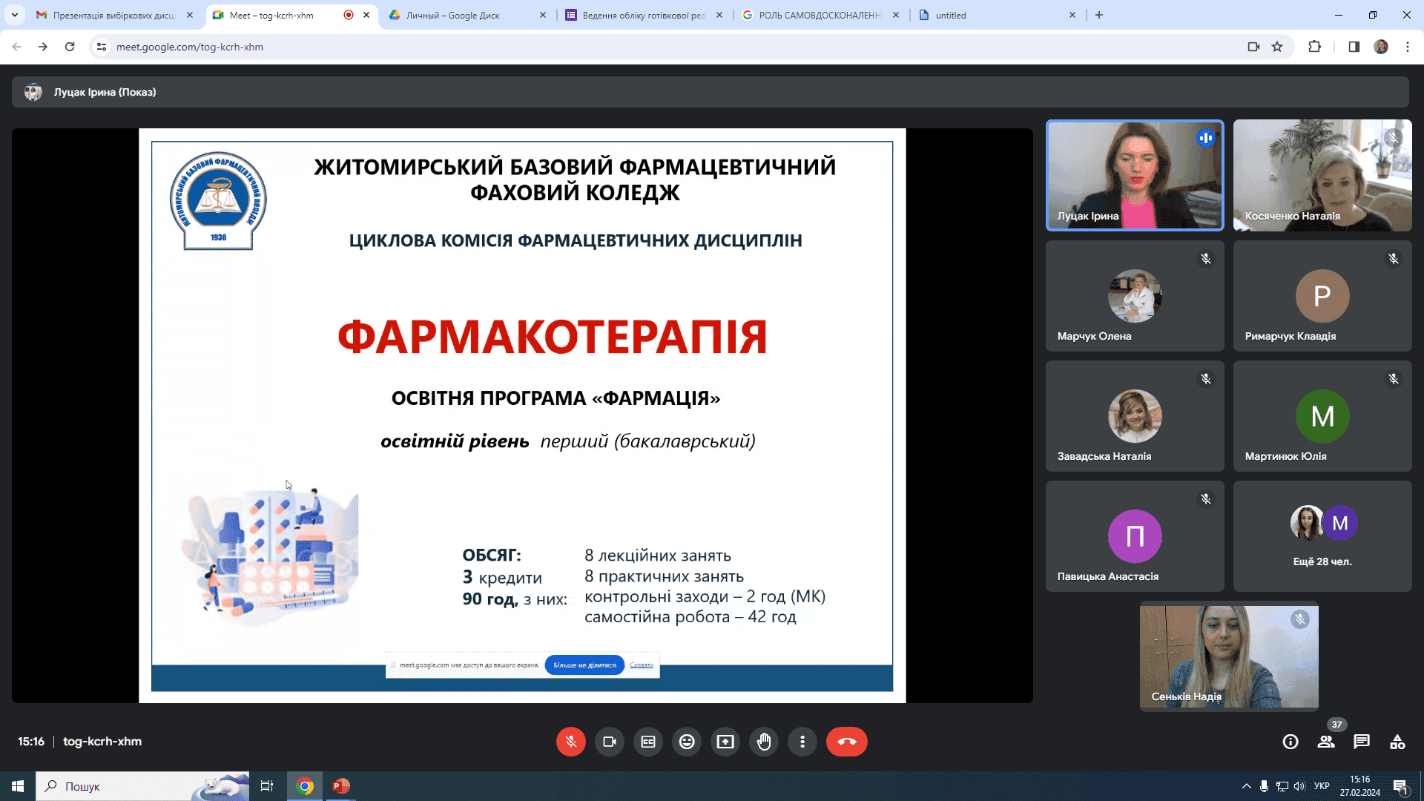Viewport: 1424px width, 801px height.
Task: Click camera permission icon in address bar
Action: [x=1253, y=47]
